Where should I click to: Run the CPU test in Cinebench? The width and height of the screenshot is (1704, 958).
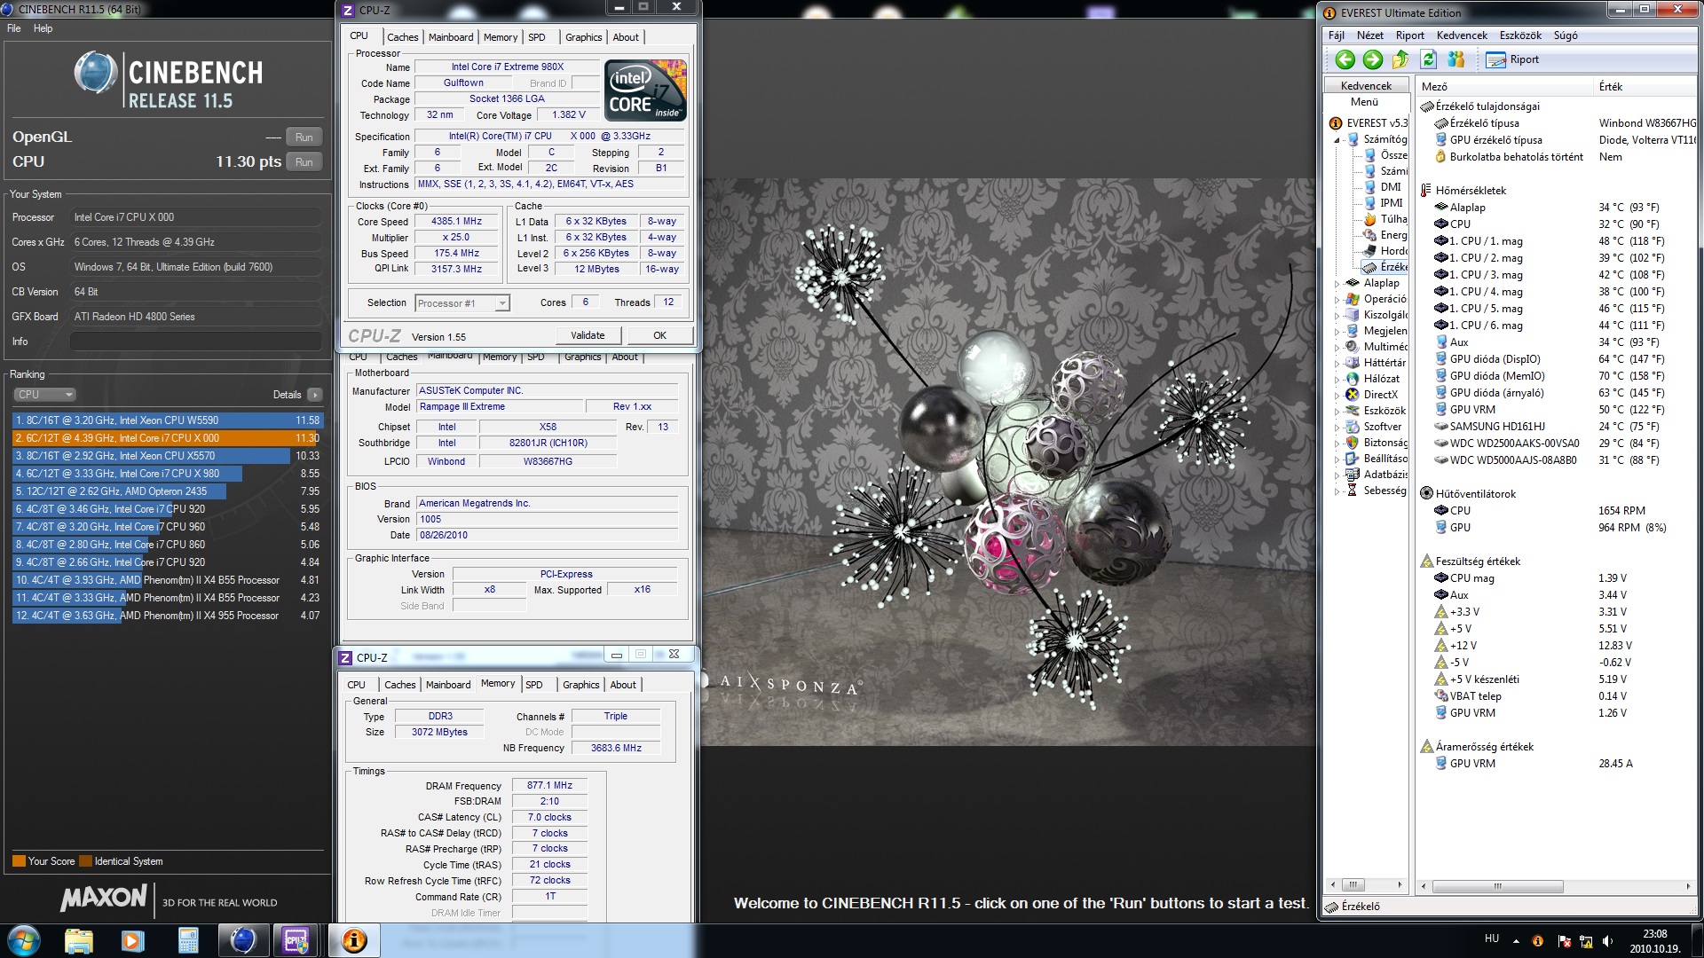[304, 162]
